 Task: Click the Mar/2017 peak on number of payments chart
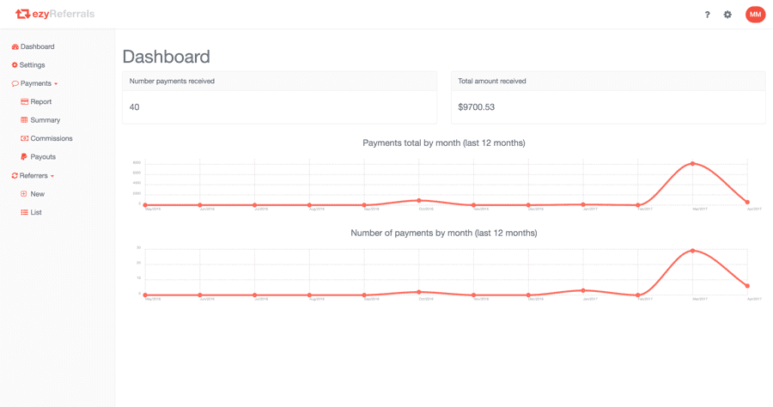[x=692, y=251]
